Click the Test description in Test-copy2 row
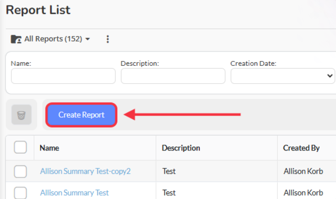 pyautogui.click(x=169, y=171)
